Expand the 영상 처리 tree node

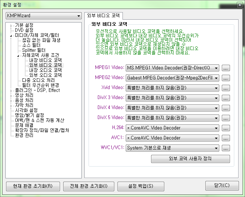11,96
